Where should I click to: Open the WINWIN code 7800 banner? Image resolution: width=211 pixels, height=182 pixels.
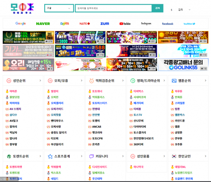(x=28, y=37)
